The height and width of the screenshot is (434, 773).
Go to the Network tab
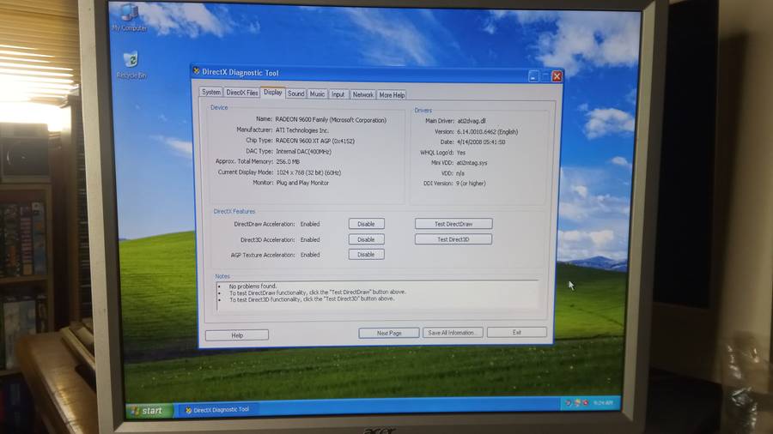362,94
